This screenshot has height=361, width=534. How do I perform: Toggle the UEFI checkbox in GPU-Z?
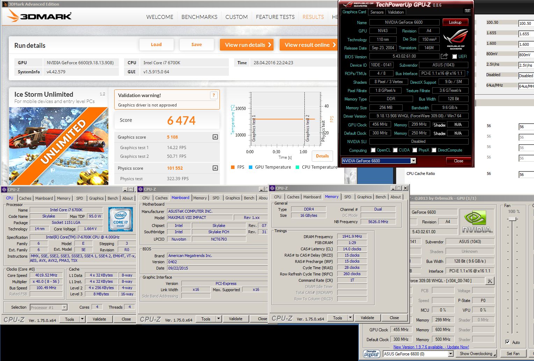tap(455, 57)
